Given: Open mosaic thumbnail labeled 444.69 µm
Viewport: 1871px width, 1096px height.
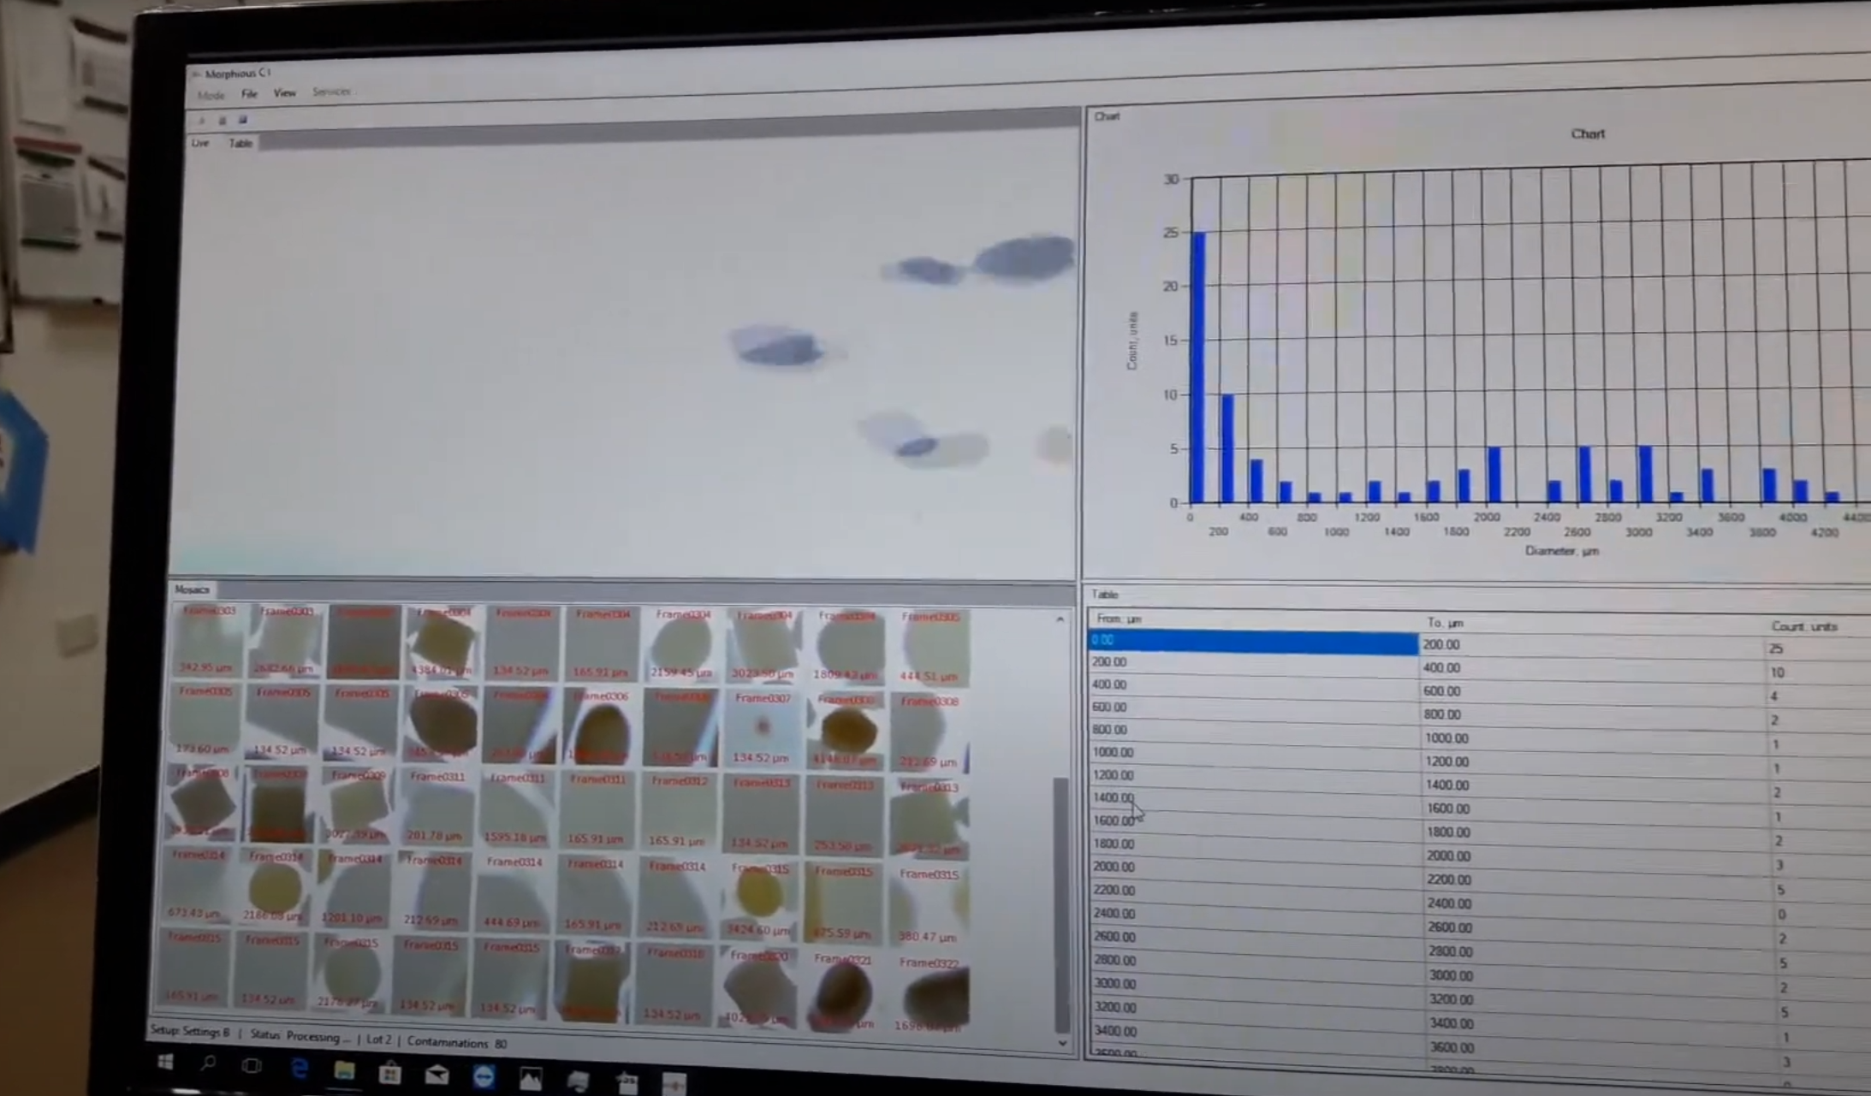Looking at the screenshot, I should pos(512,892).
